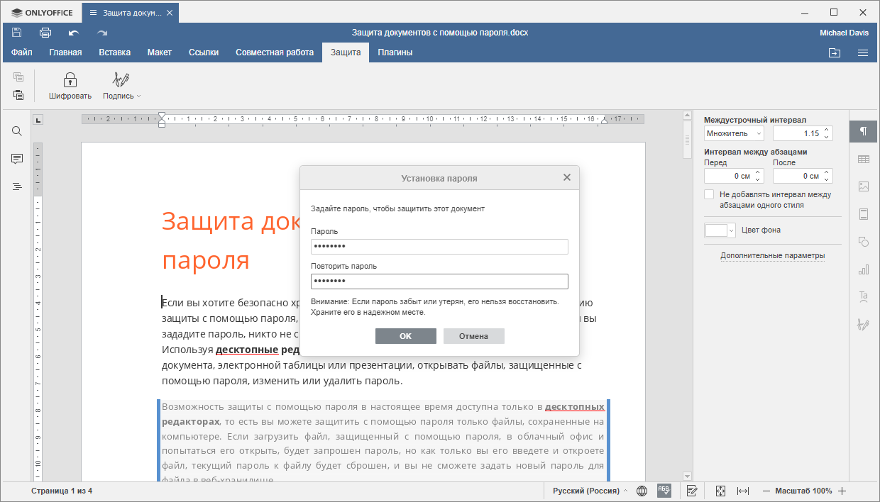Click Масштаб 100% zoom label
The width and height of the screenshot is (880, 502).
click(804, 491)
